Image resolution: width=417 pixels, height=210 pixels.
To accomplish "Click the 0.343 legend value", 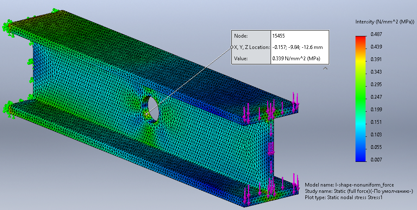I will [x=376, y=72].
